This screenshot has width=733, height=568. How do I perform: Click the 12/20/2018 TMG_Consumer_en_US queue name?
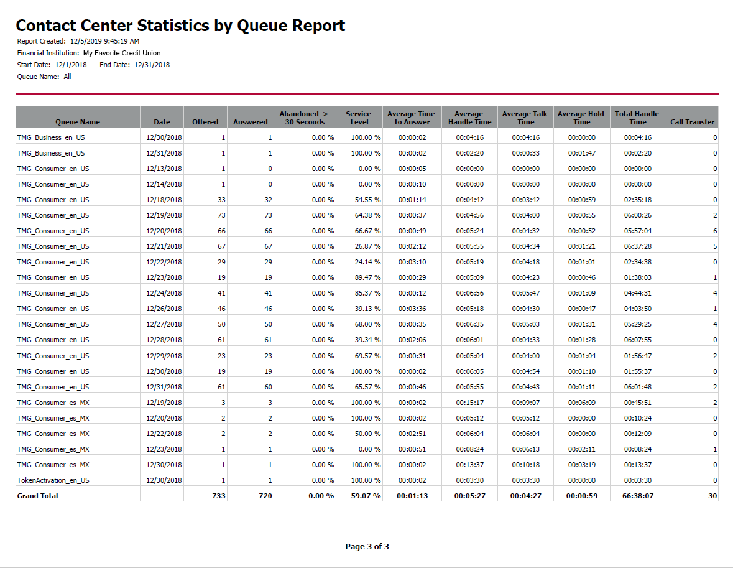(x=53, y=231)
